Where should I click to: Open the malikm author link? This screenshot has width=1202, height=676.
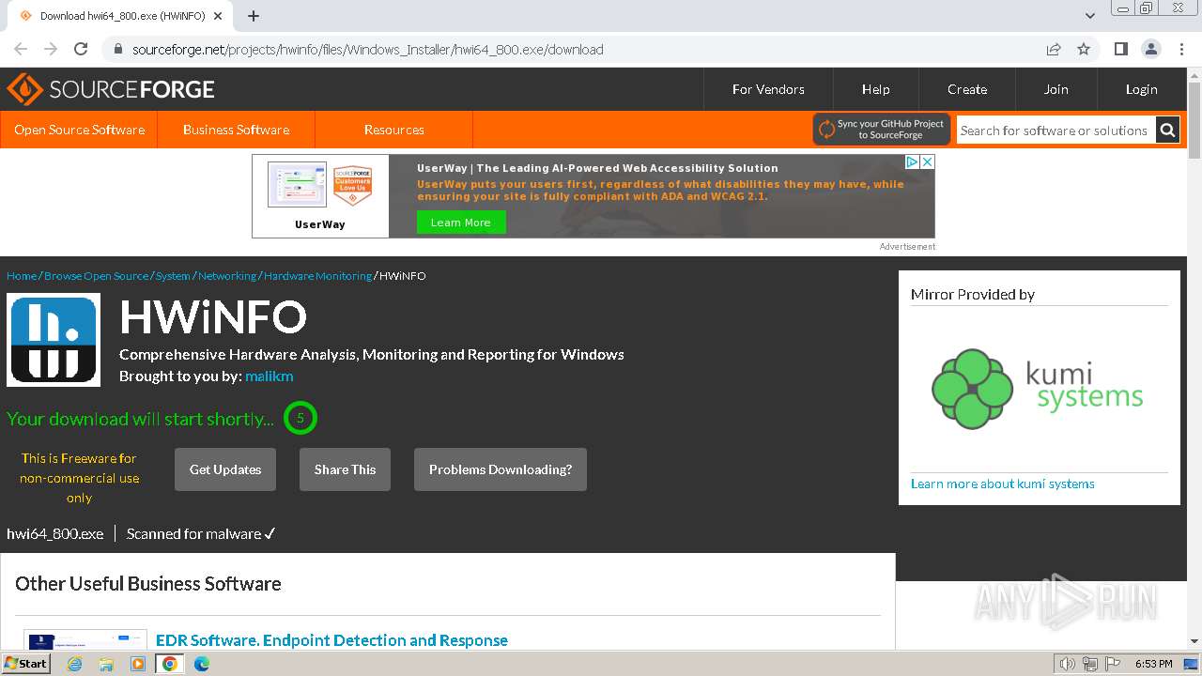tap(269, 376)
